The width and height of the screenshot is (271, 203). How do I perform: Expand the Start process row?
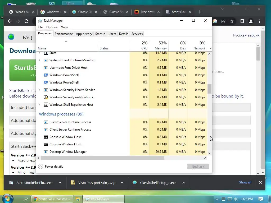click(x=39, y=53)
